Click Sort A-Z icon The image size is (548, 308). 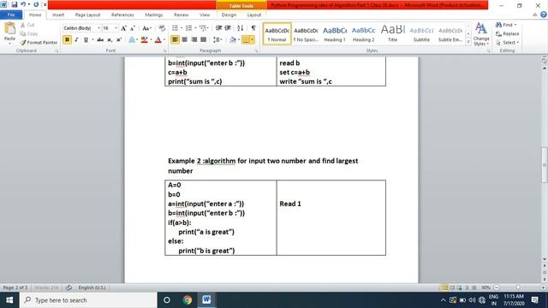tap(240, 28)
